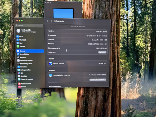
Task: Open Escritorio y Dock settings
Action: pyautogui.click(x=25, y=64)
